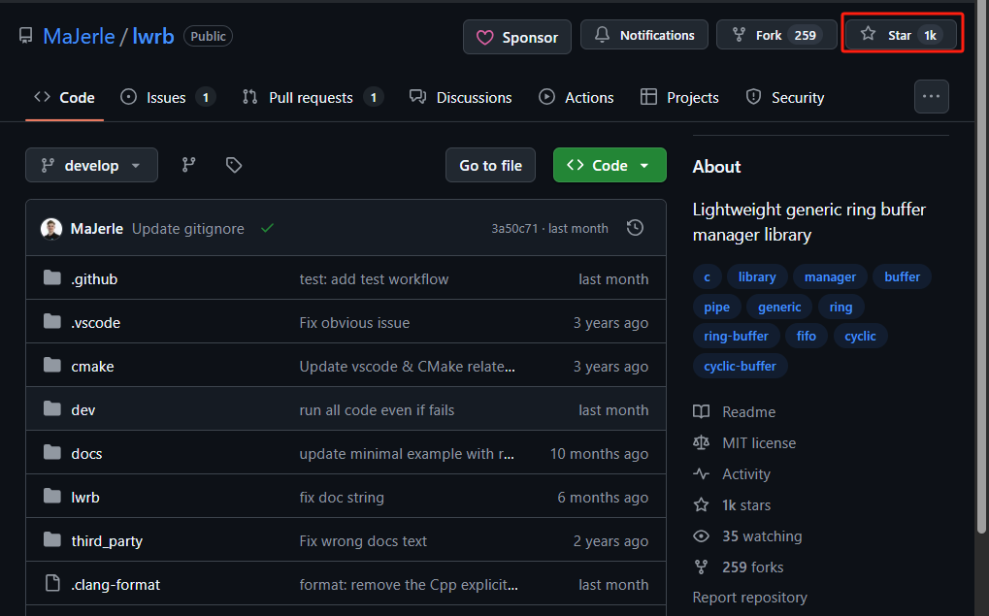The width and height of the screenshot is (989, 616).
Task: Open the Update gitignore commit message
Action: pos(188,228)
